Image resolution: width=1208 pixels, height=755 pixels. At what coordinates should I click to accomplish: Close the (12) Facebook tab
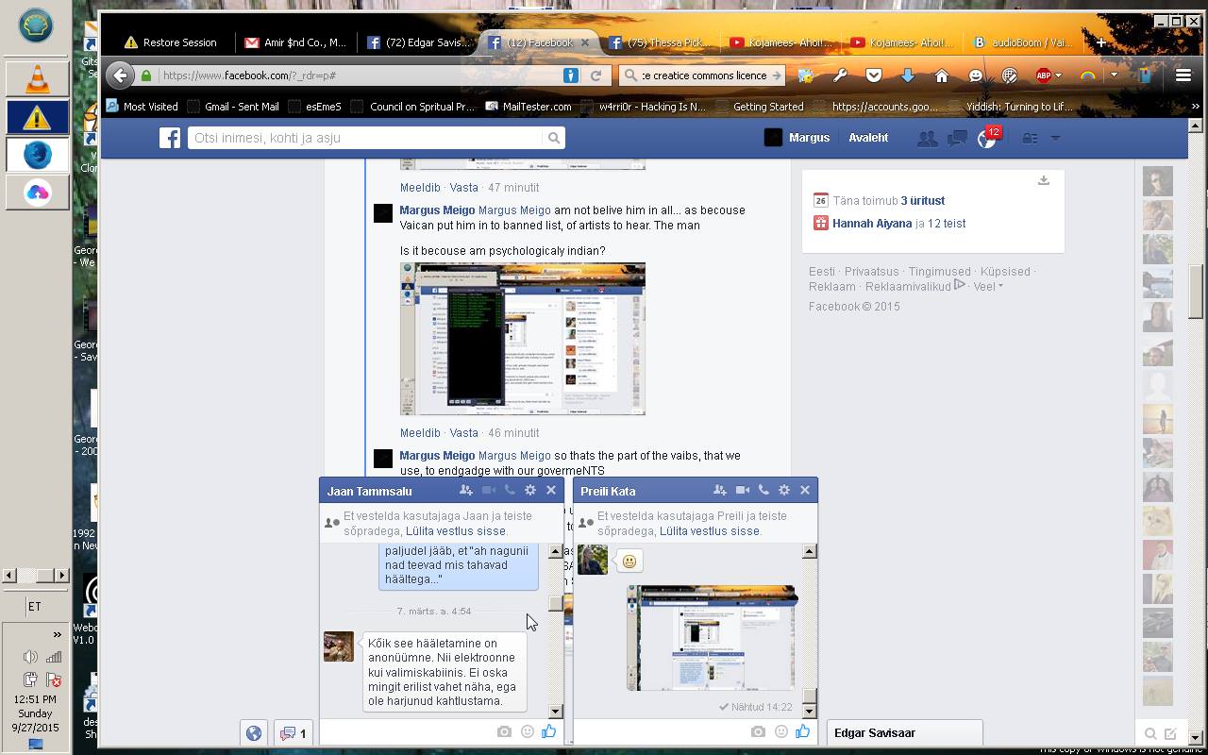tap(585, 42)
